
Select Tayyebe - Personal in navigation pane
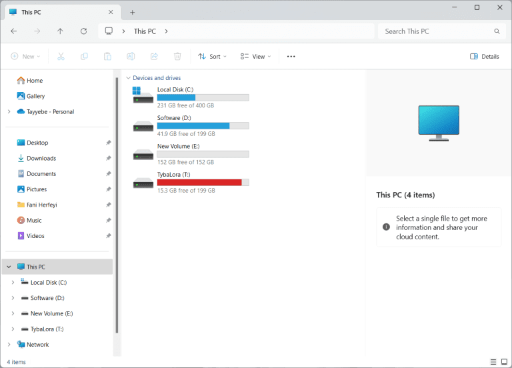tap(46, 112)
